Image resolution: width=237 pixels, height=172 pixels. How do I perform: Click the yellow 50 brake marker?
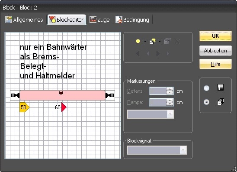pos(24,107)
